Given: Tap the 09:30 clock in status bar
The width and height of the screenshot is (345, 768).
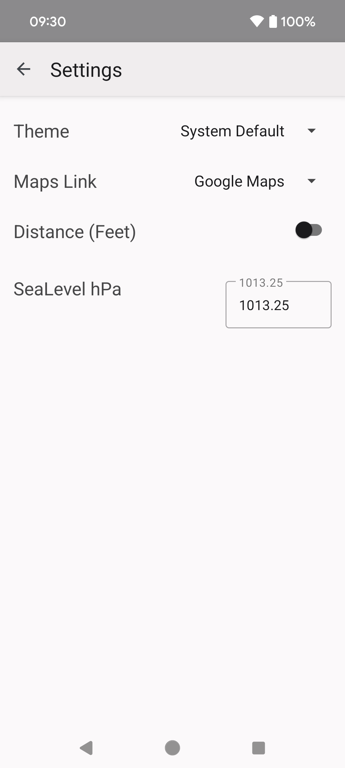Looking at the screenshot, I should 48,21.
